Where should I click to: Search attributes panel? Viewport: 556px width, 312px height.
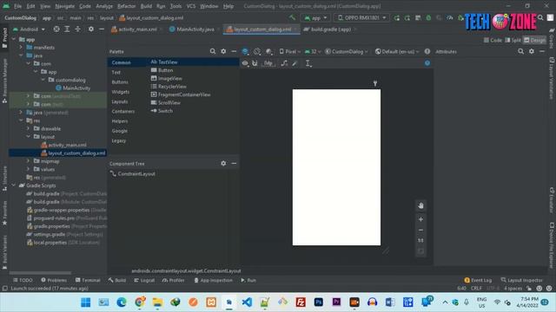click(520, 51)
